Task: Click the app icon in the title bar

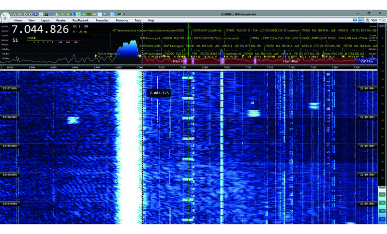Action: [3, 13]
